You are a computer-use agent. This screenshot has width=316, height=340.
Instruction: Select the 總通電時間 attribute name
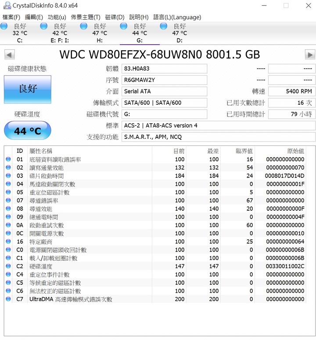coord(43,217)
